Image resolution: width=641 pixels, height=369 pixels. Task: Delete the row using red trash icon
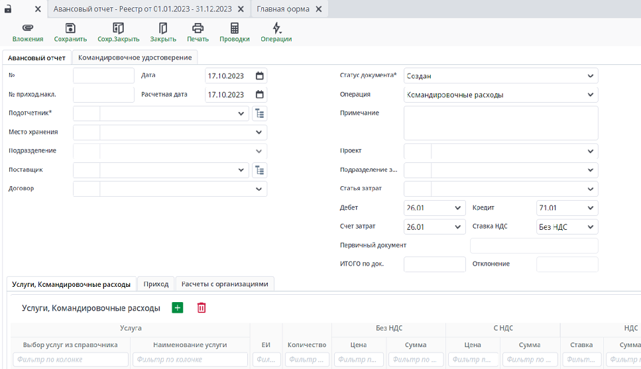pos(202,308)
